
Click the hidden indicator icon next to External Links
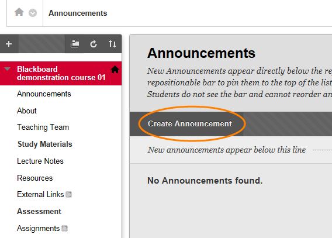point(68,194)
